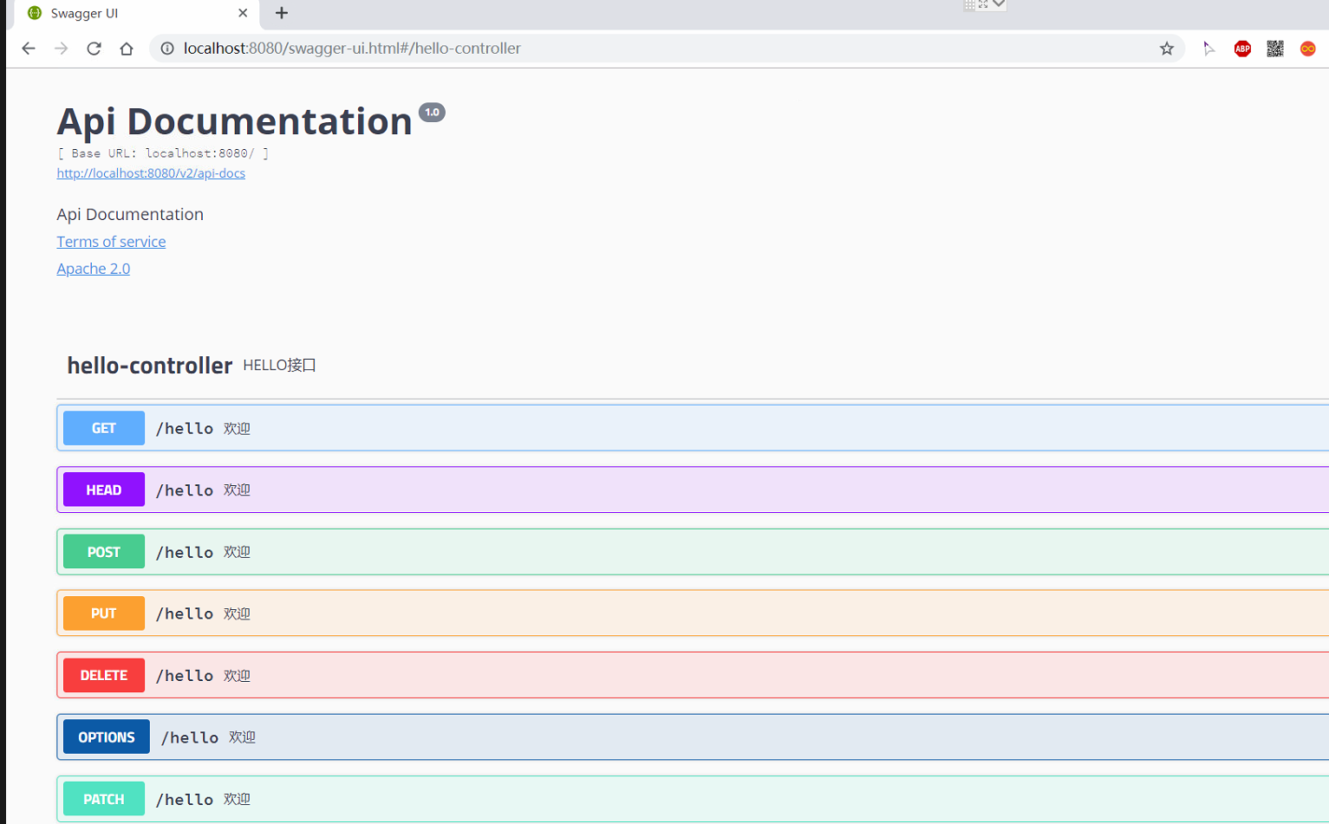The image size is (1329, 824).
Task: Open the browser home page
Action: point(127,49)
